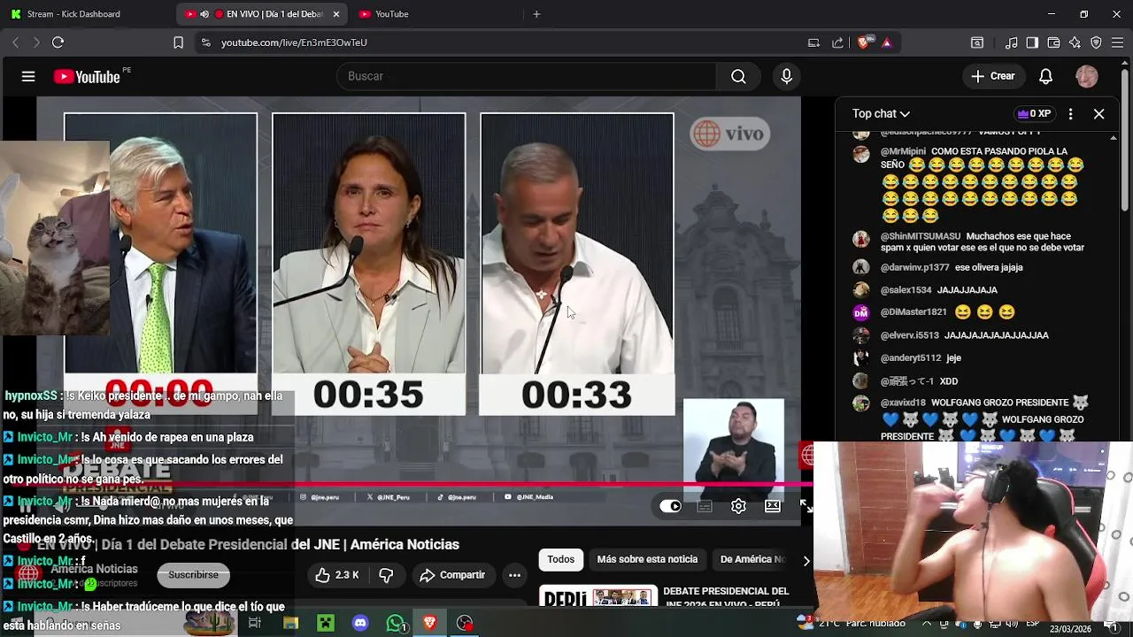Open Brave Shields lion icon
1133x637 pixels.
click(864, 42)
